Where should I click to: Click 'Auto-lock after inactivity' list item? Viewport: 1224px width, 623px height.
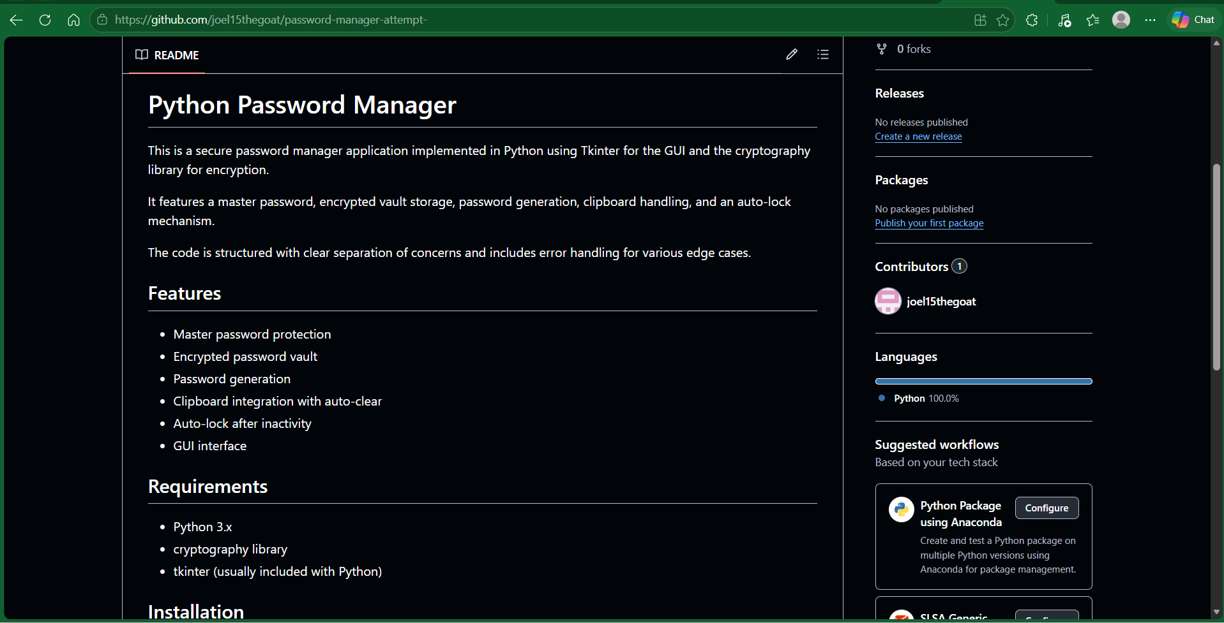pos(243,423)
